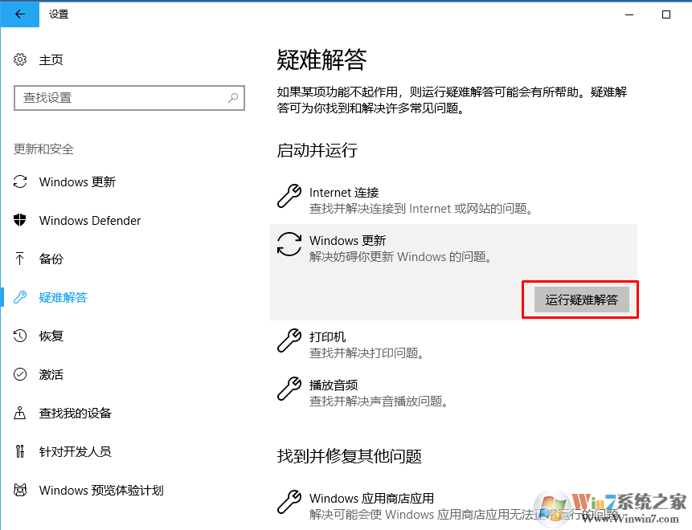Click inside the 查找设置 search box
692x530 pixels.
coord(113,98)
